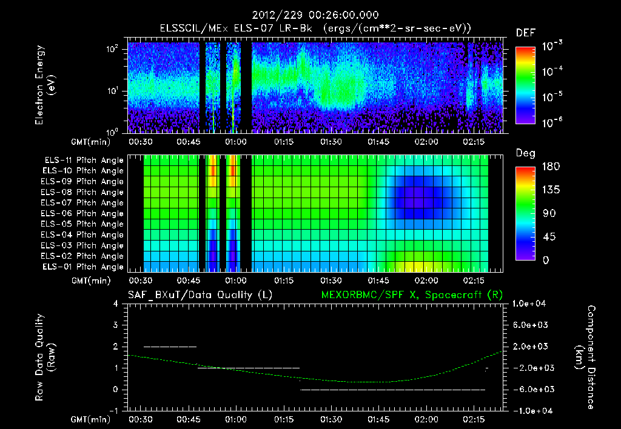Click the 45 value on Deg scale
This screenshot has height=429, width=621.
tap(549, 237)
